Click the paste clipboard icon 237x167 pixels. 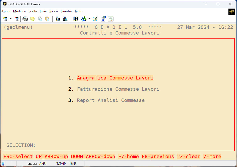point(47,19)
